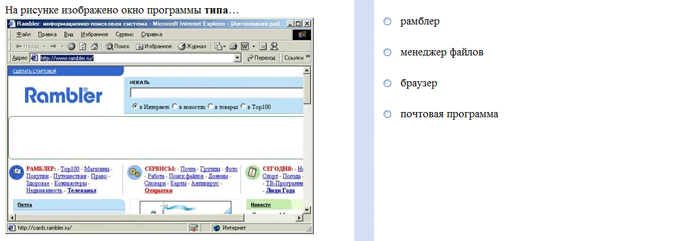
Task: Click the Избранное favorites toolbar button
Action: click(153, 46)
